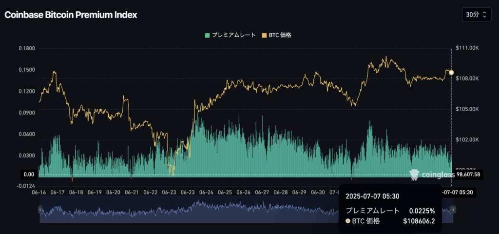Click the 06-17 date label

click(58, 192)
